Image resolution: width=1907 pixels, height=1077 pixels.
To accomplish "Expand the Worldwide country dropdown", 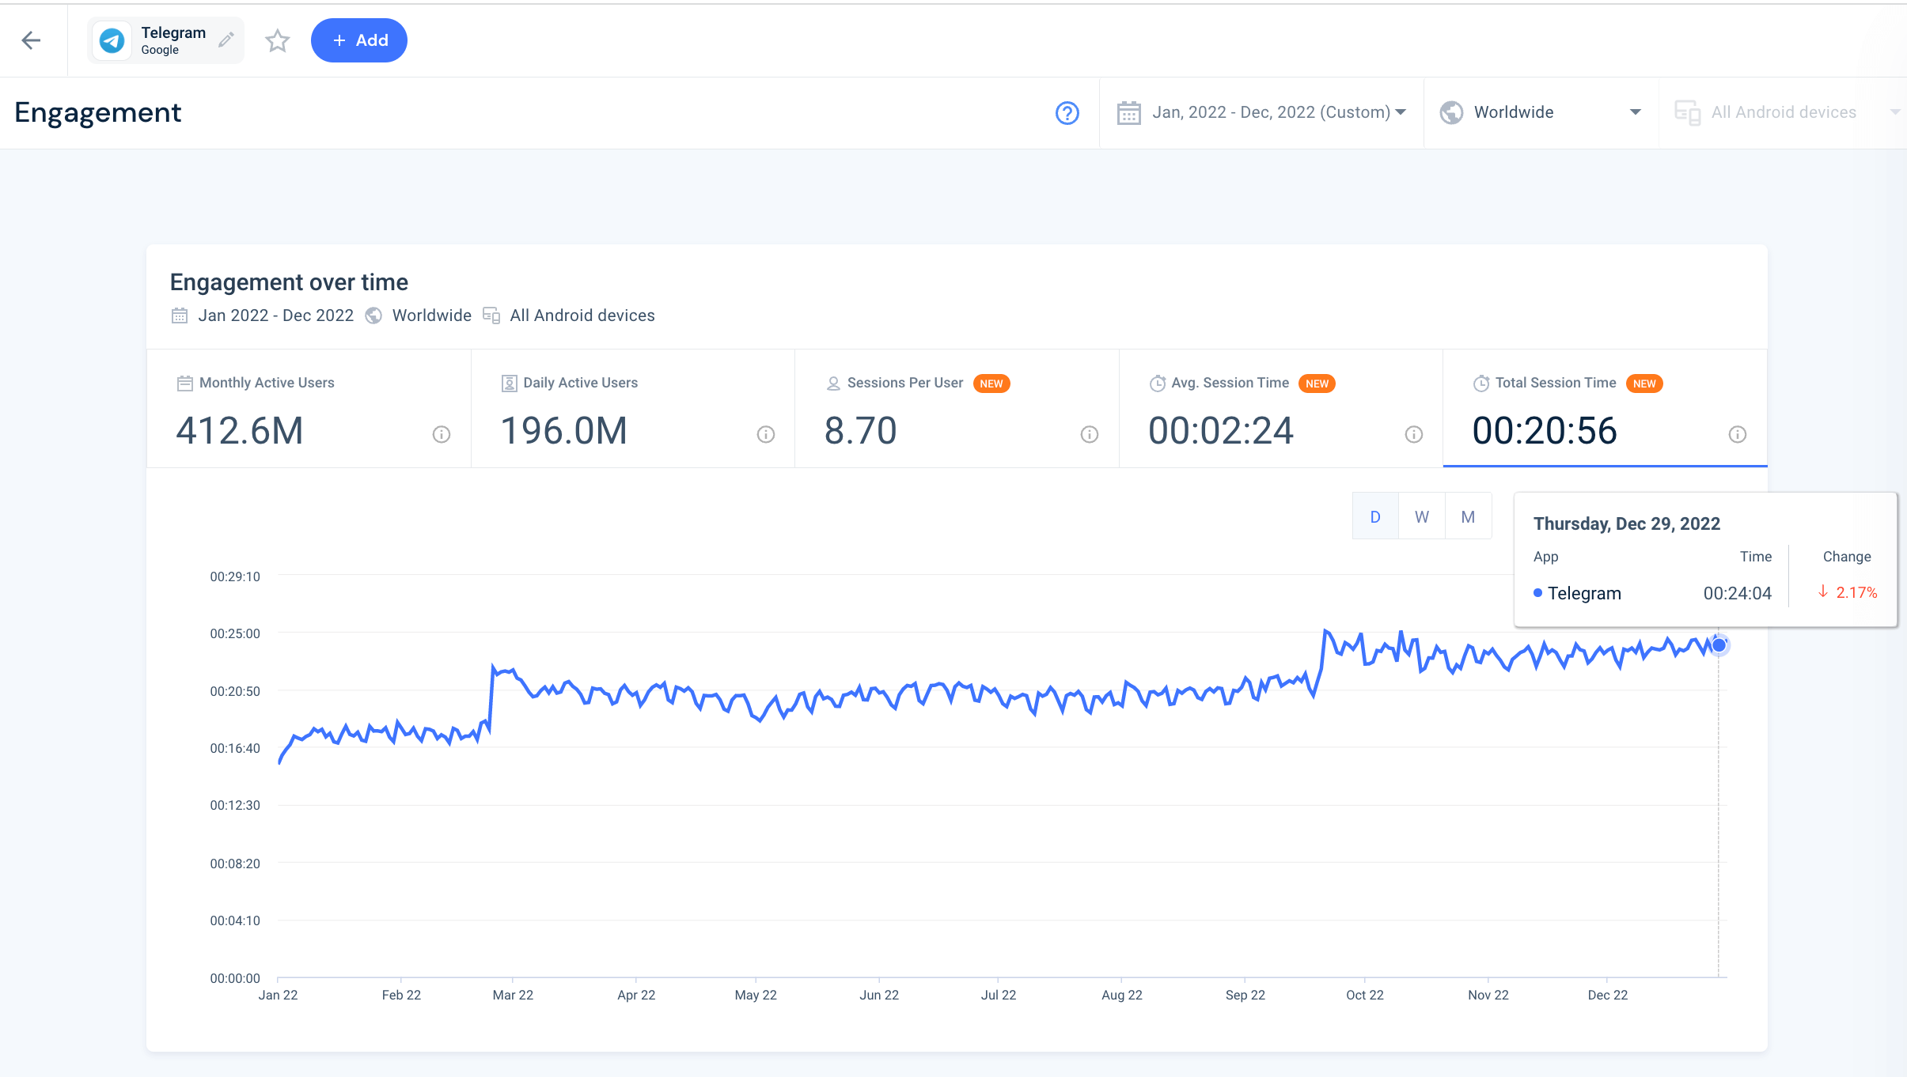I will point(1541,112).
